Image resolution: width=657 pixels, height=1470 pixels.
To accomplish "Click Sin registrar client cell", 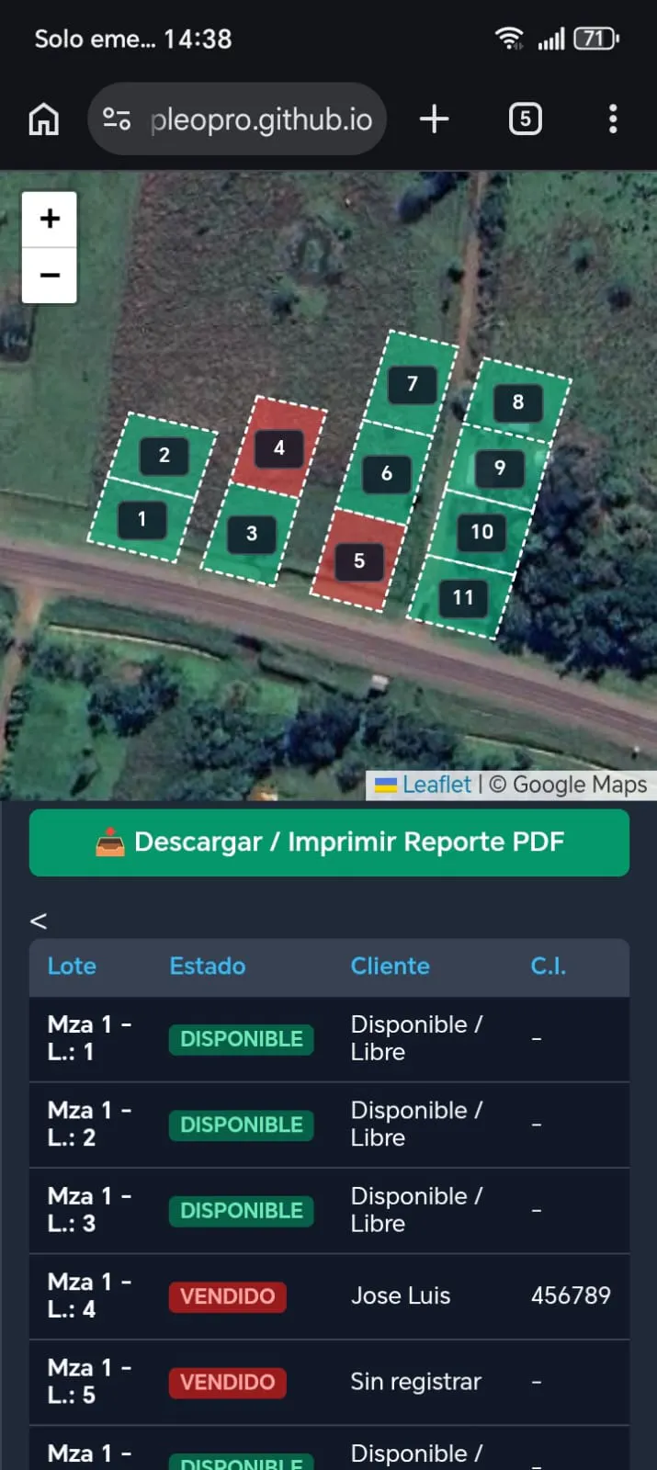I will (416, 1382).
